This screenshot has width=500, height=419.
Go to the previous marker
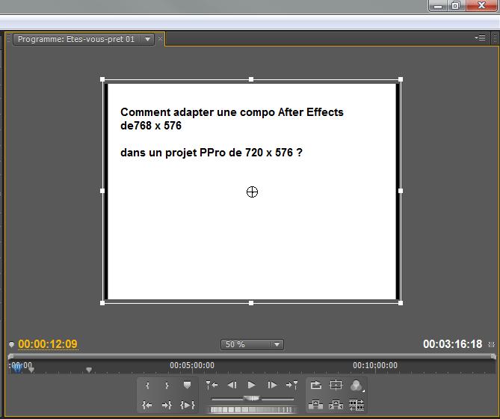(212, 385)
